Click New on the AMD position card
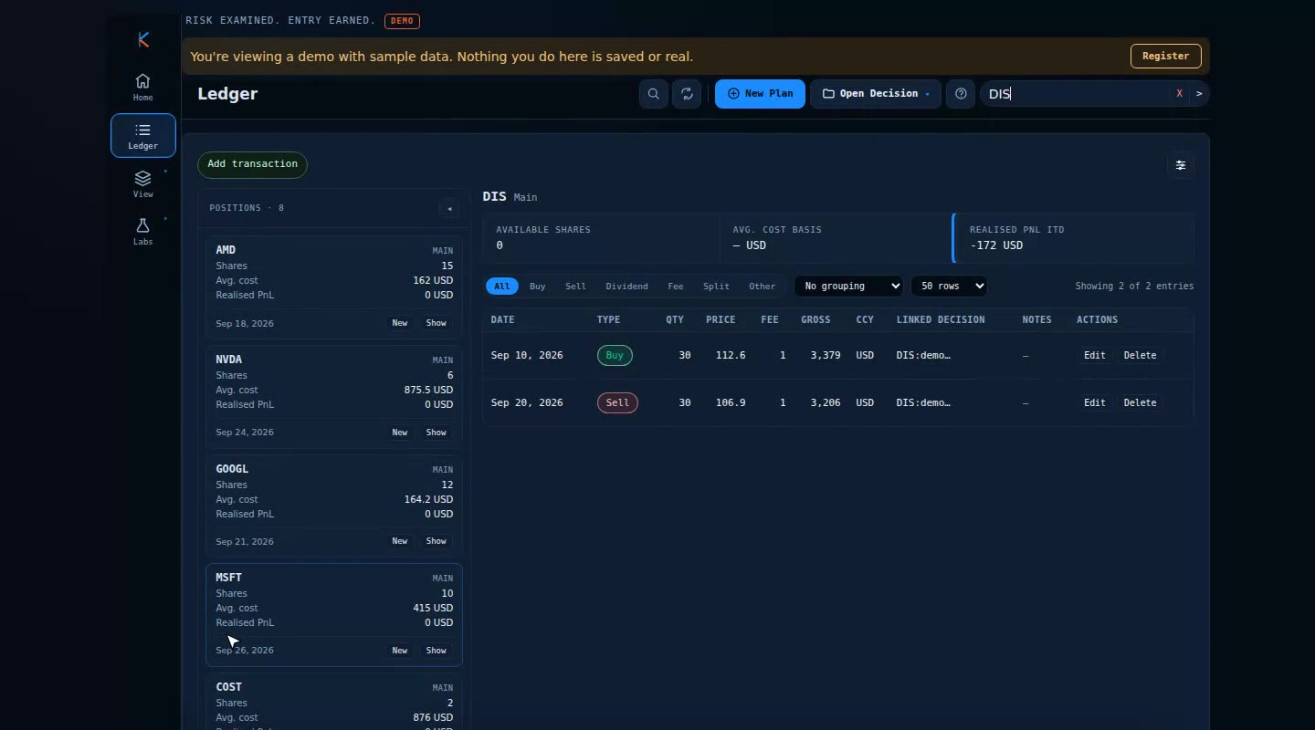This screenshot has width=1315, height=730. coord(400,323)
